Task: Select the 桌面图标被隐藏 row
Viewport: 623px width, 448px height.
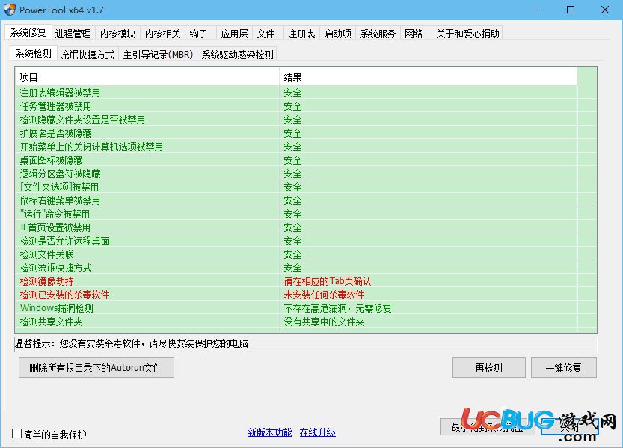Action: click(296, 161)
